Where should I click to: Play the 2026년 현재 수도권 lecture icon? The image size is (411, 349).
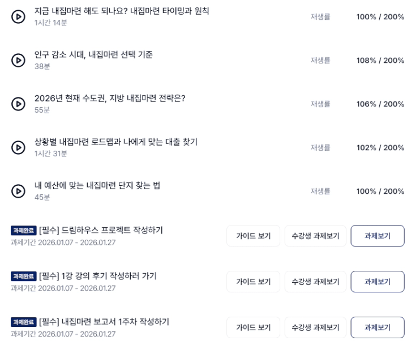(x=18, y=104)
